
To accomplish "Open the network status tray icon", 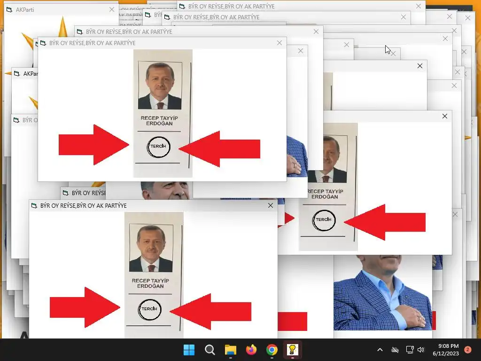I will coord(410,350).
